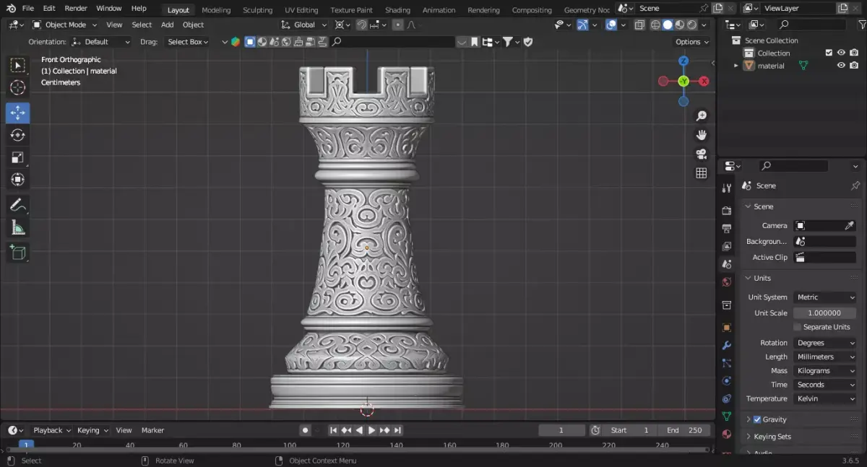Toggle X-ray mode in header
This screenshot has width=867, height=467.
coord(639,25)
